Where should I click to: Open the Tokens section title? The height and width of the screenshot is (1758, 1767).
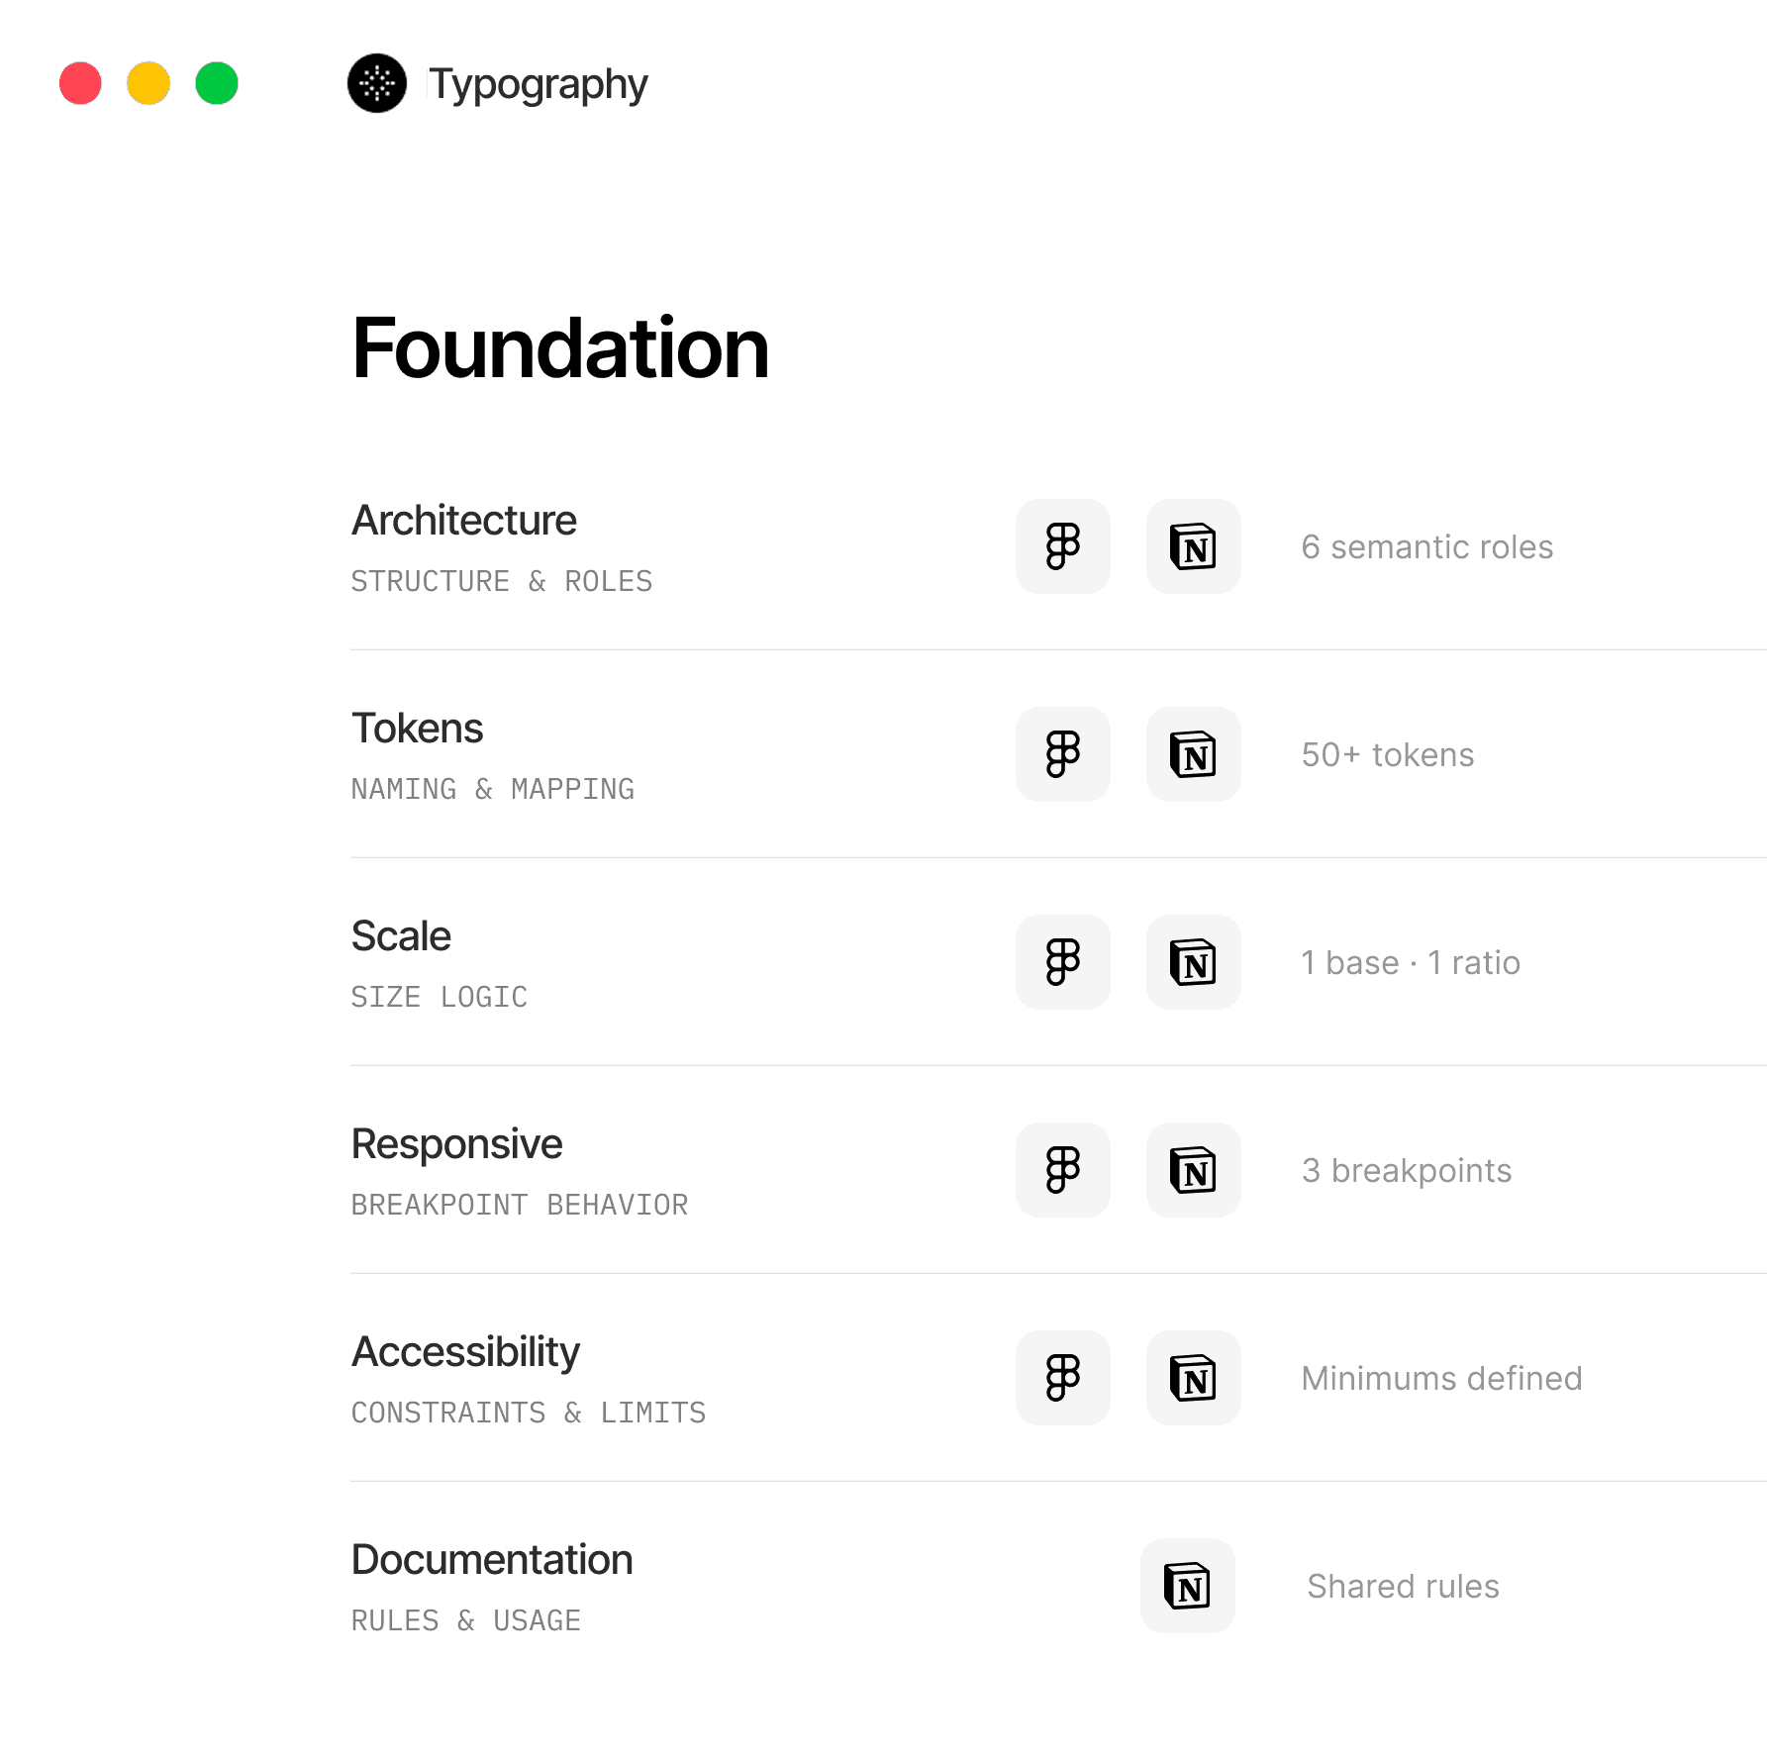tap(417, 729)
